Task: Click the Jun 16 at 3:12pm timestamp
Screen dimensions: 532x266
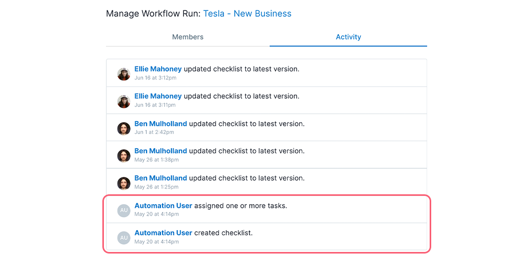Action: coord(155,78)
